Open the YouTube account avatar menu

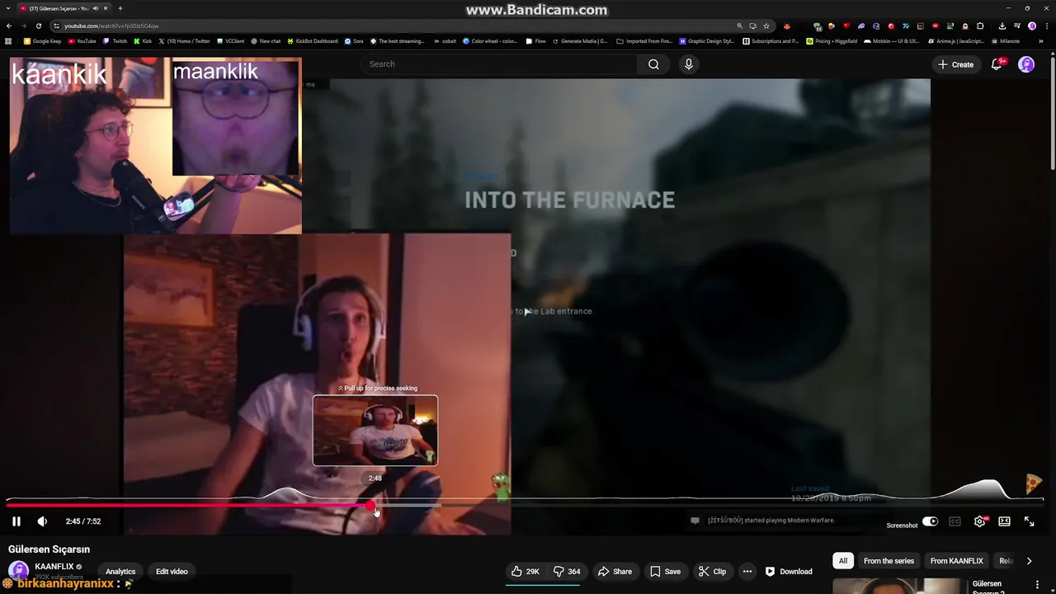pos(1026,64)
